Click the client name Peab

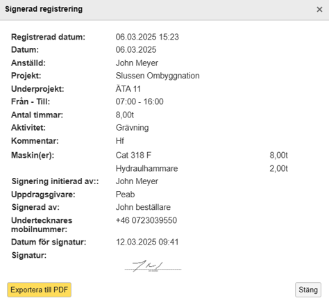click(125, 195)
